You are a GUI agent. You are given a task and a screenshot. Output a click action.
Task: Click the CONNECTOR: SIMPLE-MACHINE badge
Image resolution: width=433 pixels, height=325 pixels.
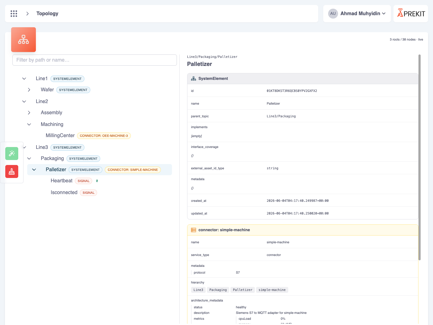coord(133,170)
